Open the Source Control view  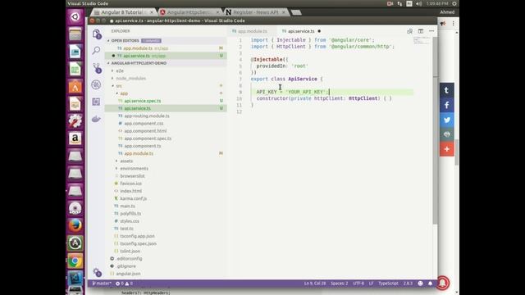(97, 68)
